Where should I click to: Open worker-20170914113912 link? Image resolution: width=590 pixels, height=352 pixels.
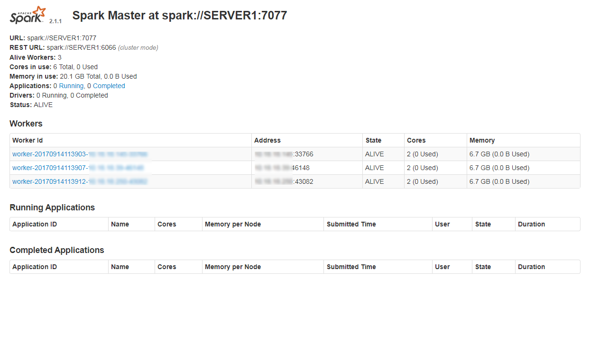click(x=80, y=181)
